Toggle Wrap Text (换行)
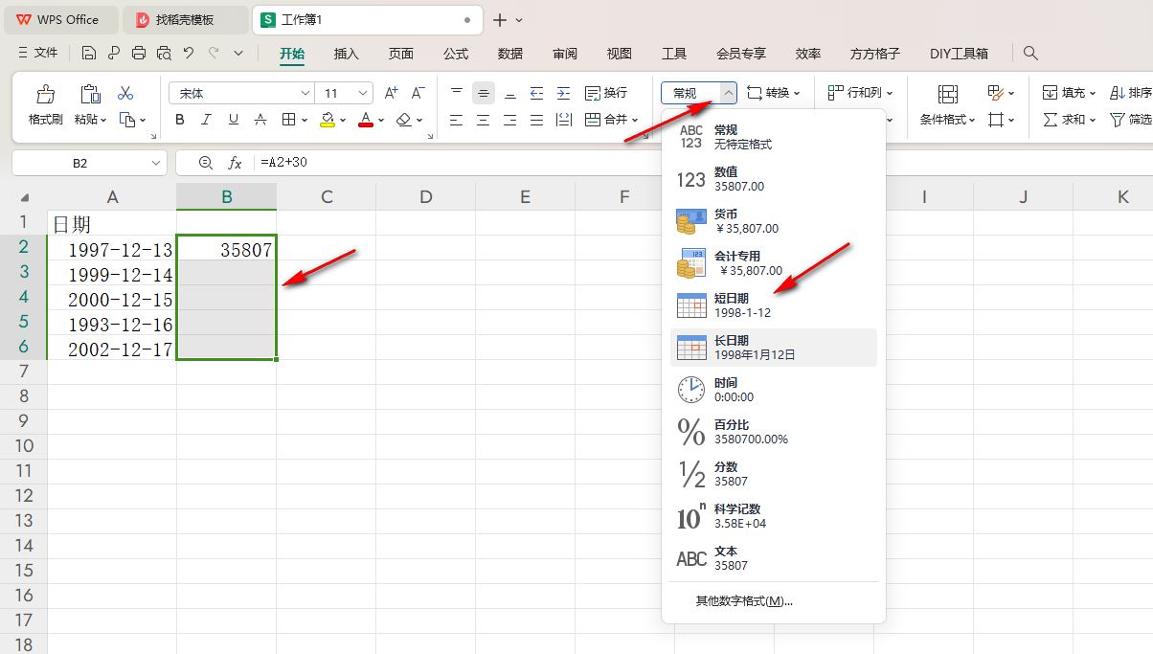Screen dimensions: 1153x654 click(606, 93)
